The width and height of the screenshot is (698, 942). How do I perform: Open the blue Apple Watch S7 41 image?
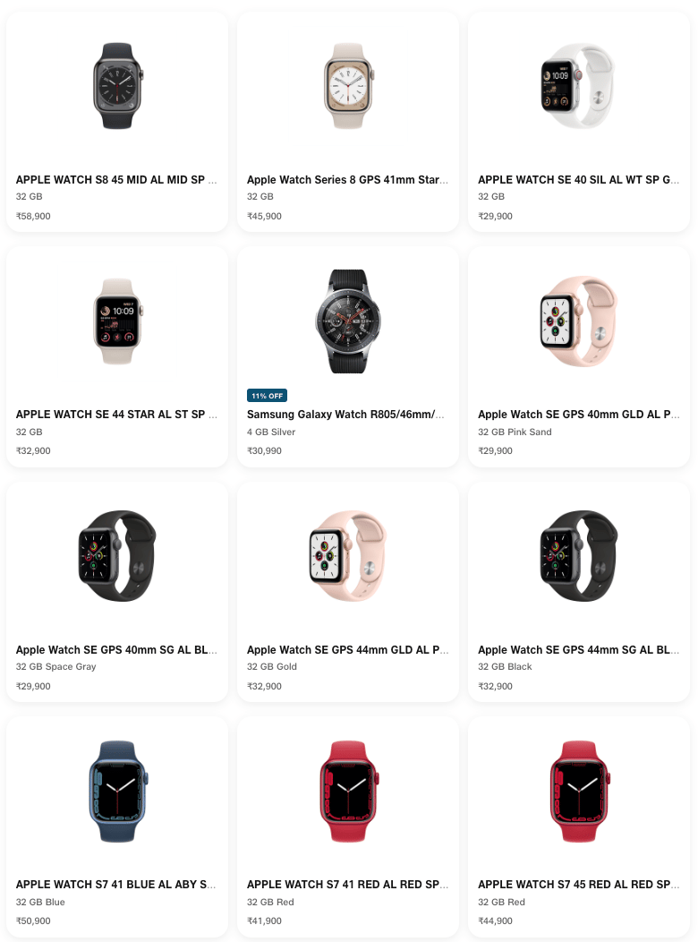117,792
